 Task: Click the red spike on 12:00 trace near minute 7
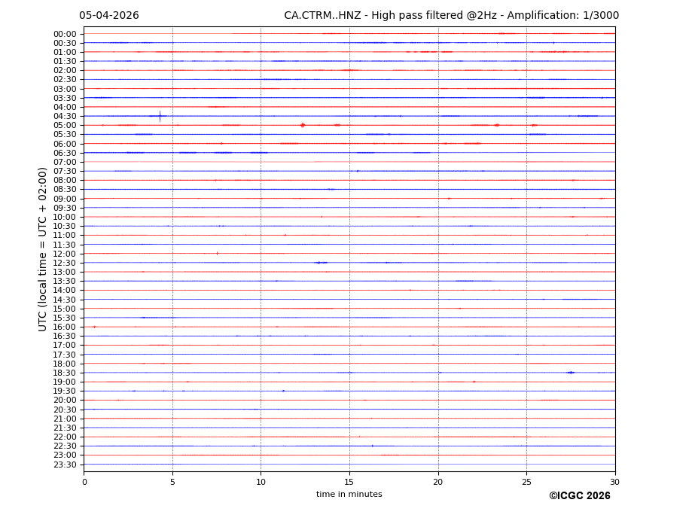point(218,254)
